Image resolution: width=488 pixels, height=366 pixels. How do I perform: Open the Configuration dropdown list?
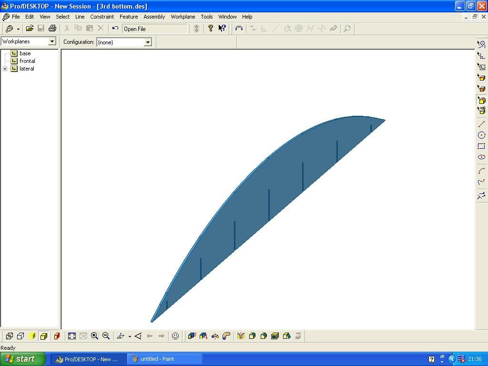click(x=148, y=42)
